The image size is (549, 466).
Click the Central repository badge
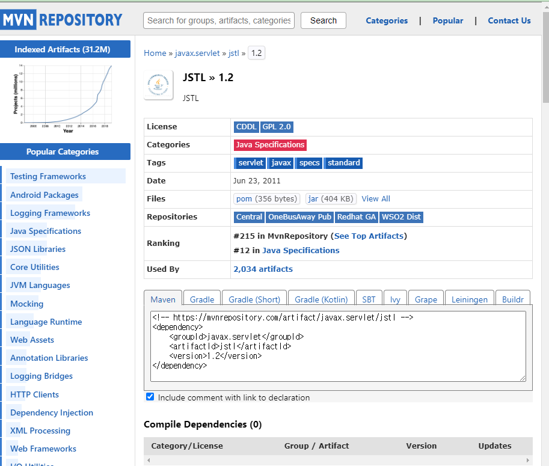tap(249, 217)
